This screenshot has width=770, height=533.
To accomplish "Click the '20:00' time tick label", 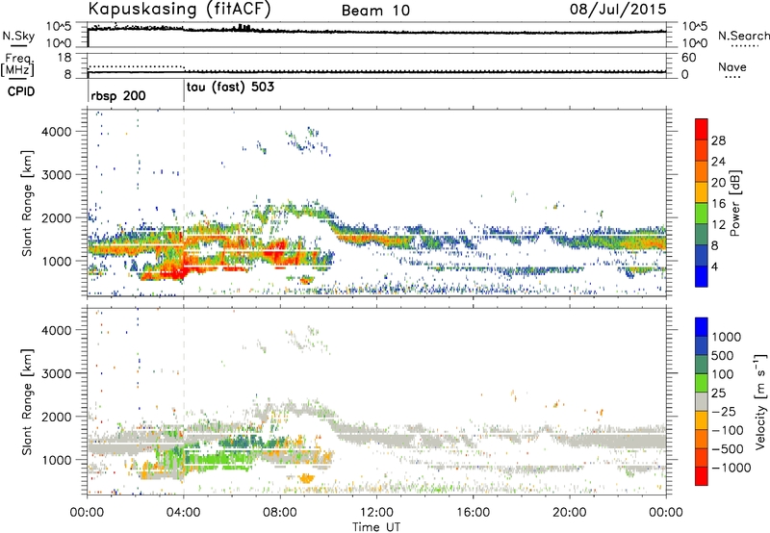I will (x=570, y=513).
